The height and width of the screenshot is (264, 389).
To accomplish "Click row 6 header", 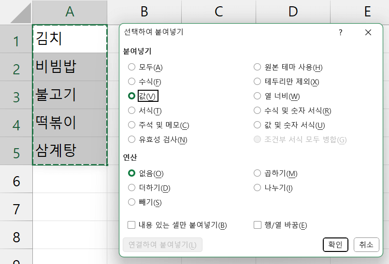I will (16, 181).
